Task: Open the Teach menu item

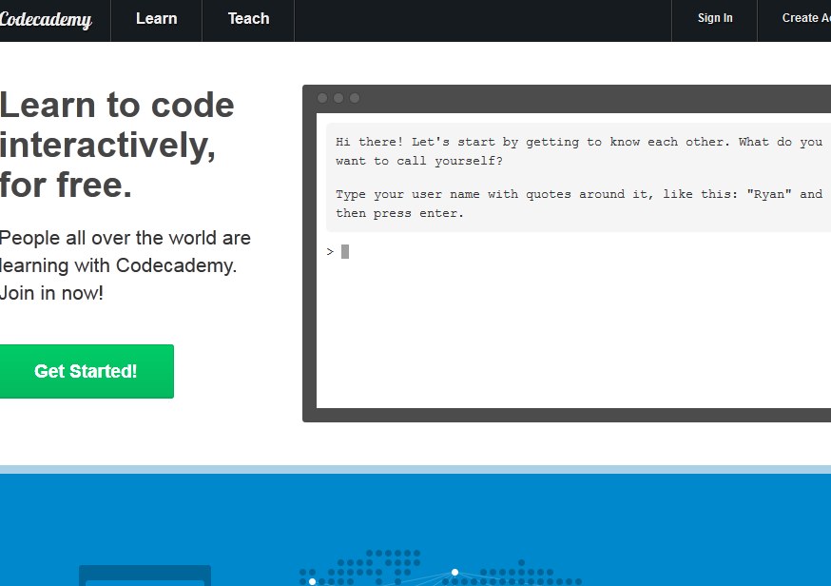Action: (x=248, y=19)
